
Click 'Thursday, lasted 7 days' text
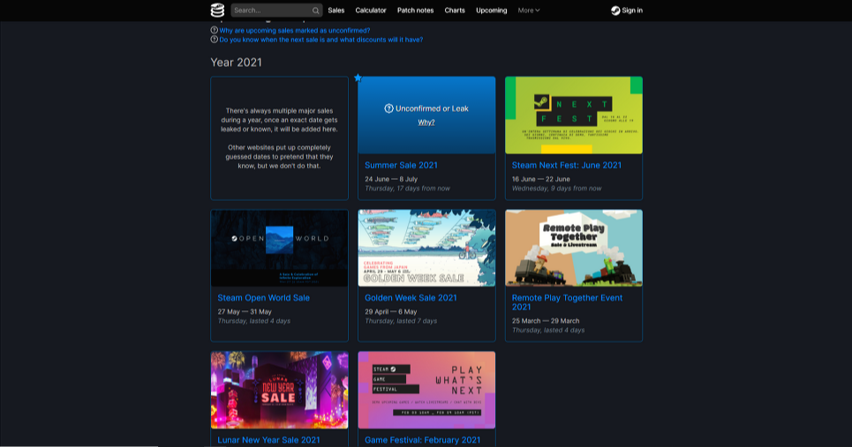click(401, 321)
